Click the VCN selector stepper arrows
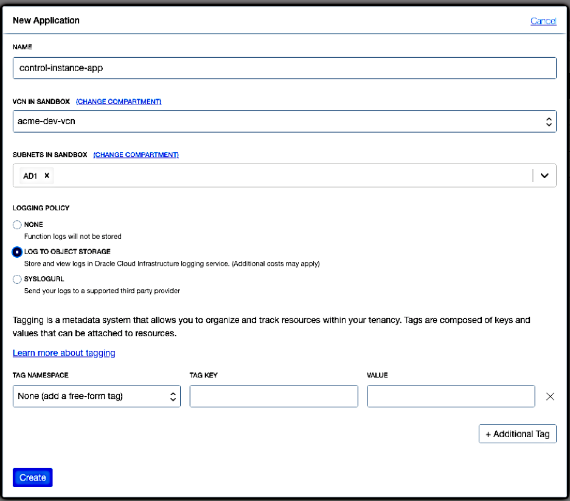The image size is (570, 501). point(549,121)
